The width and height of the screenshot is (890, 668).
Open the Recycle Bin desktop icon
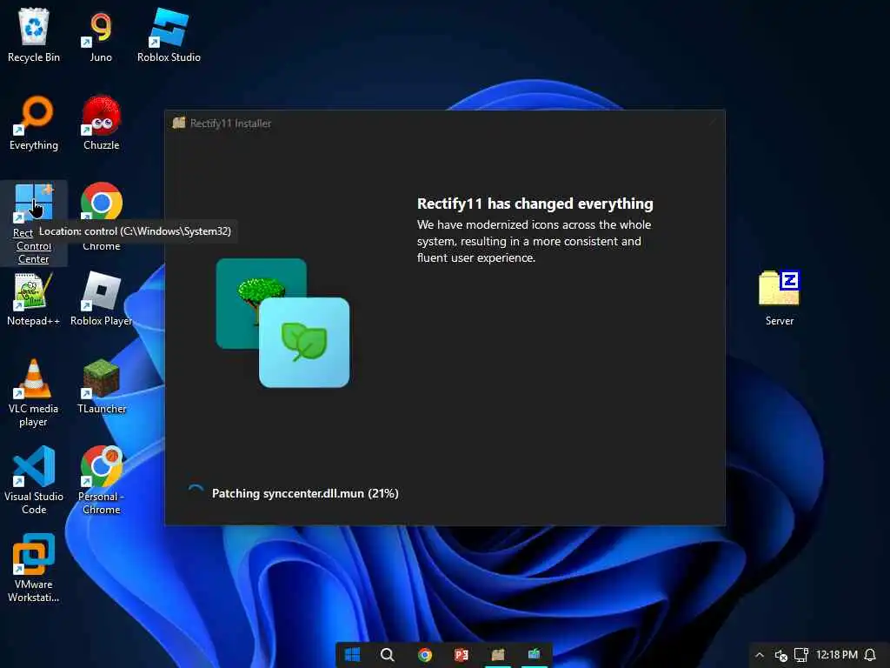(x=34, y=35)
